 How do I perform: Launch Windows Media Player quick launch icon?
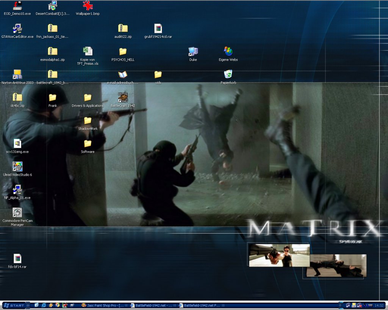[58, 305]
